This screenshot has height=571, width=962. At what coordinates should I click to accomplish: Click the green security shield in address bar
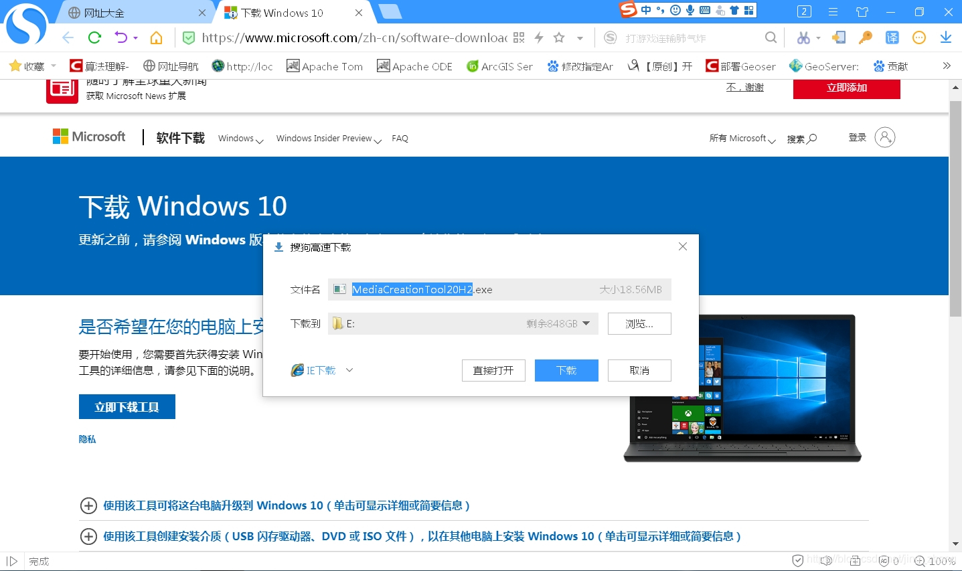189,38
